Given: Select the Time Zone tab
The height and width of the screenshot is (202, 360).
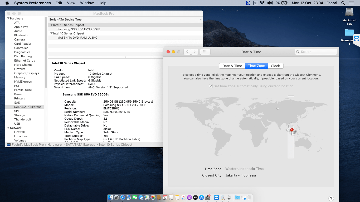Looking at the screenshot, I should coord(256,66).
